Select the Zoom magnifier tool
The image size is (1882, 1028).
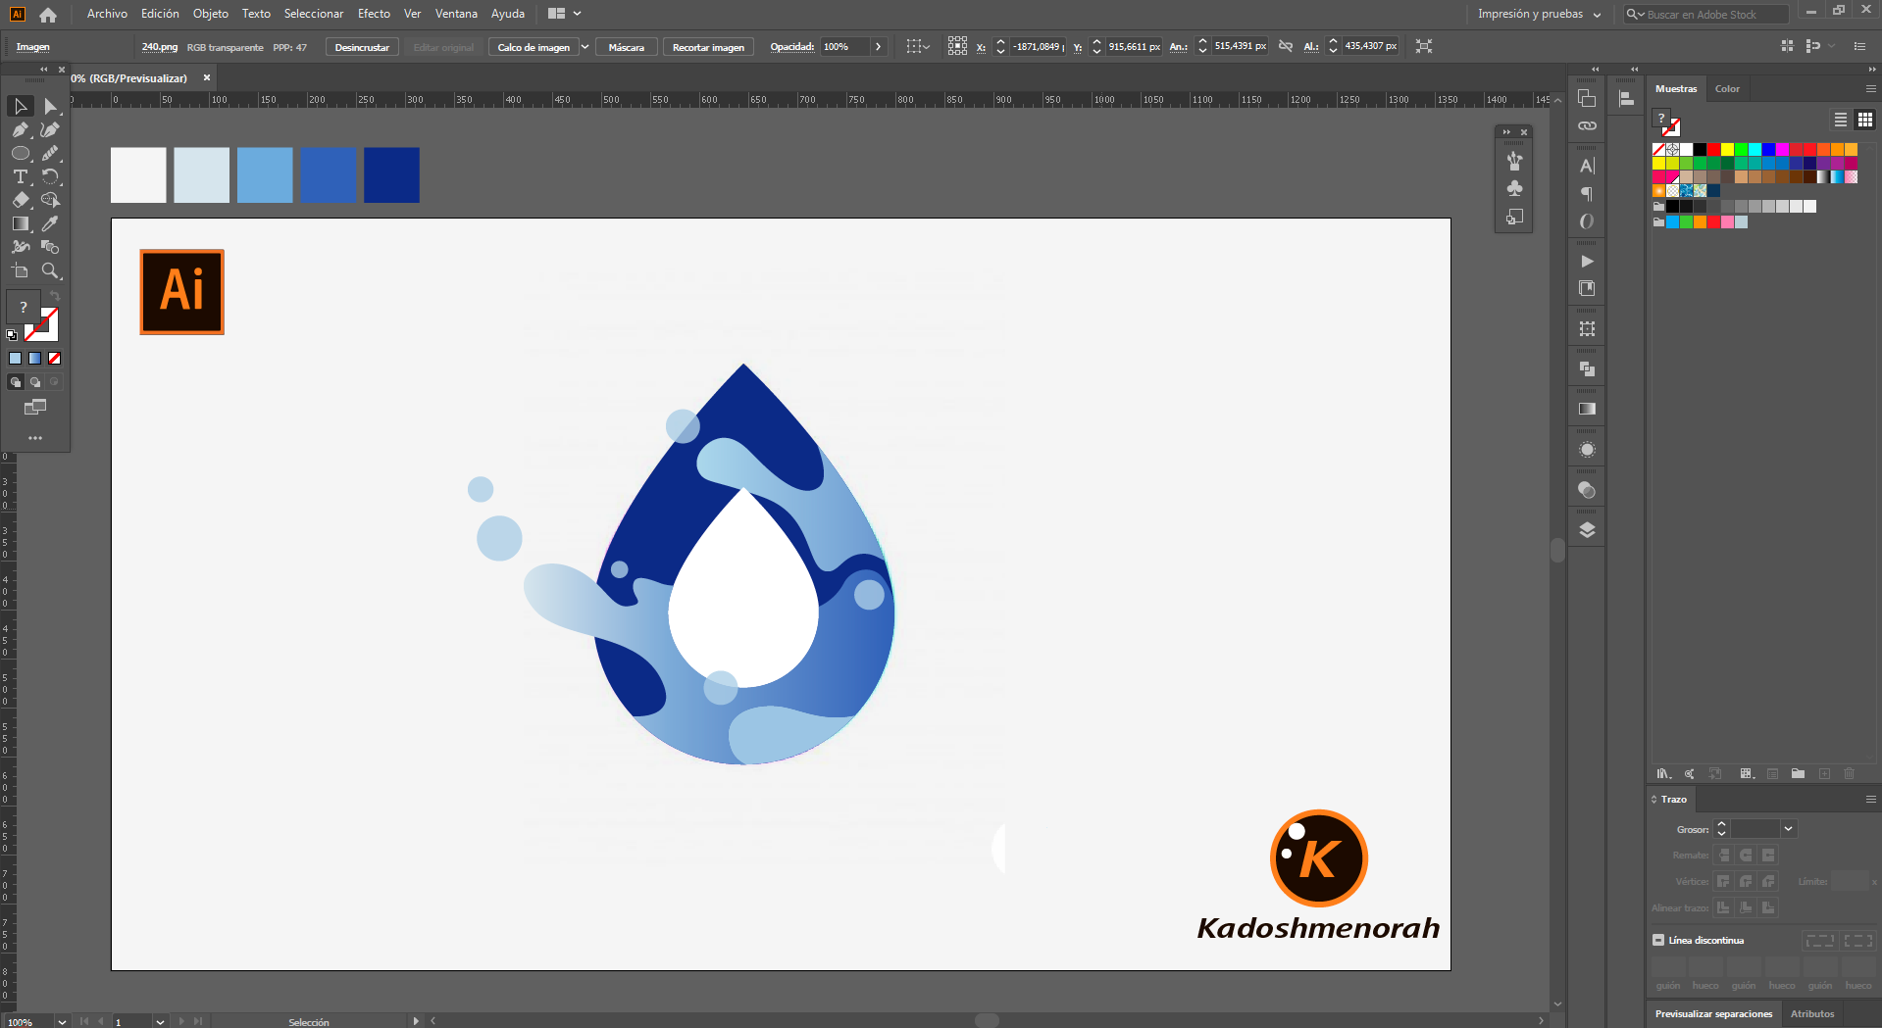[x=50, y=270]
